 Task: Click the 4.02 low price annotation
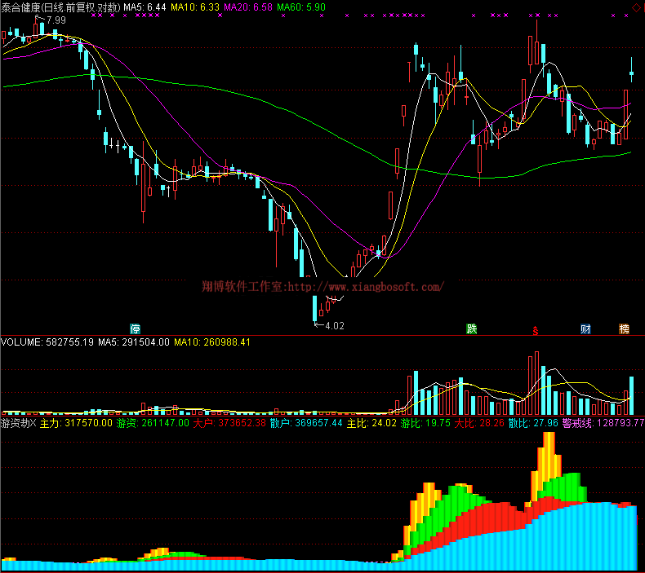(x=335, y=326)
